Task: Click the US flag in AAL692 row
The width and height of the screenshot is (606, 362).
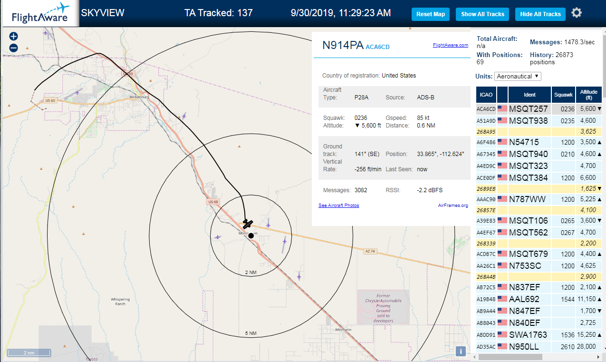Action: (x=502, y=299)
